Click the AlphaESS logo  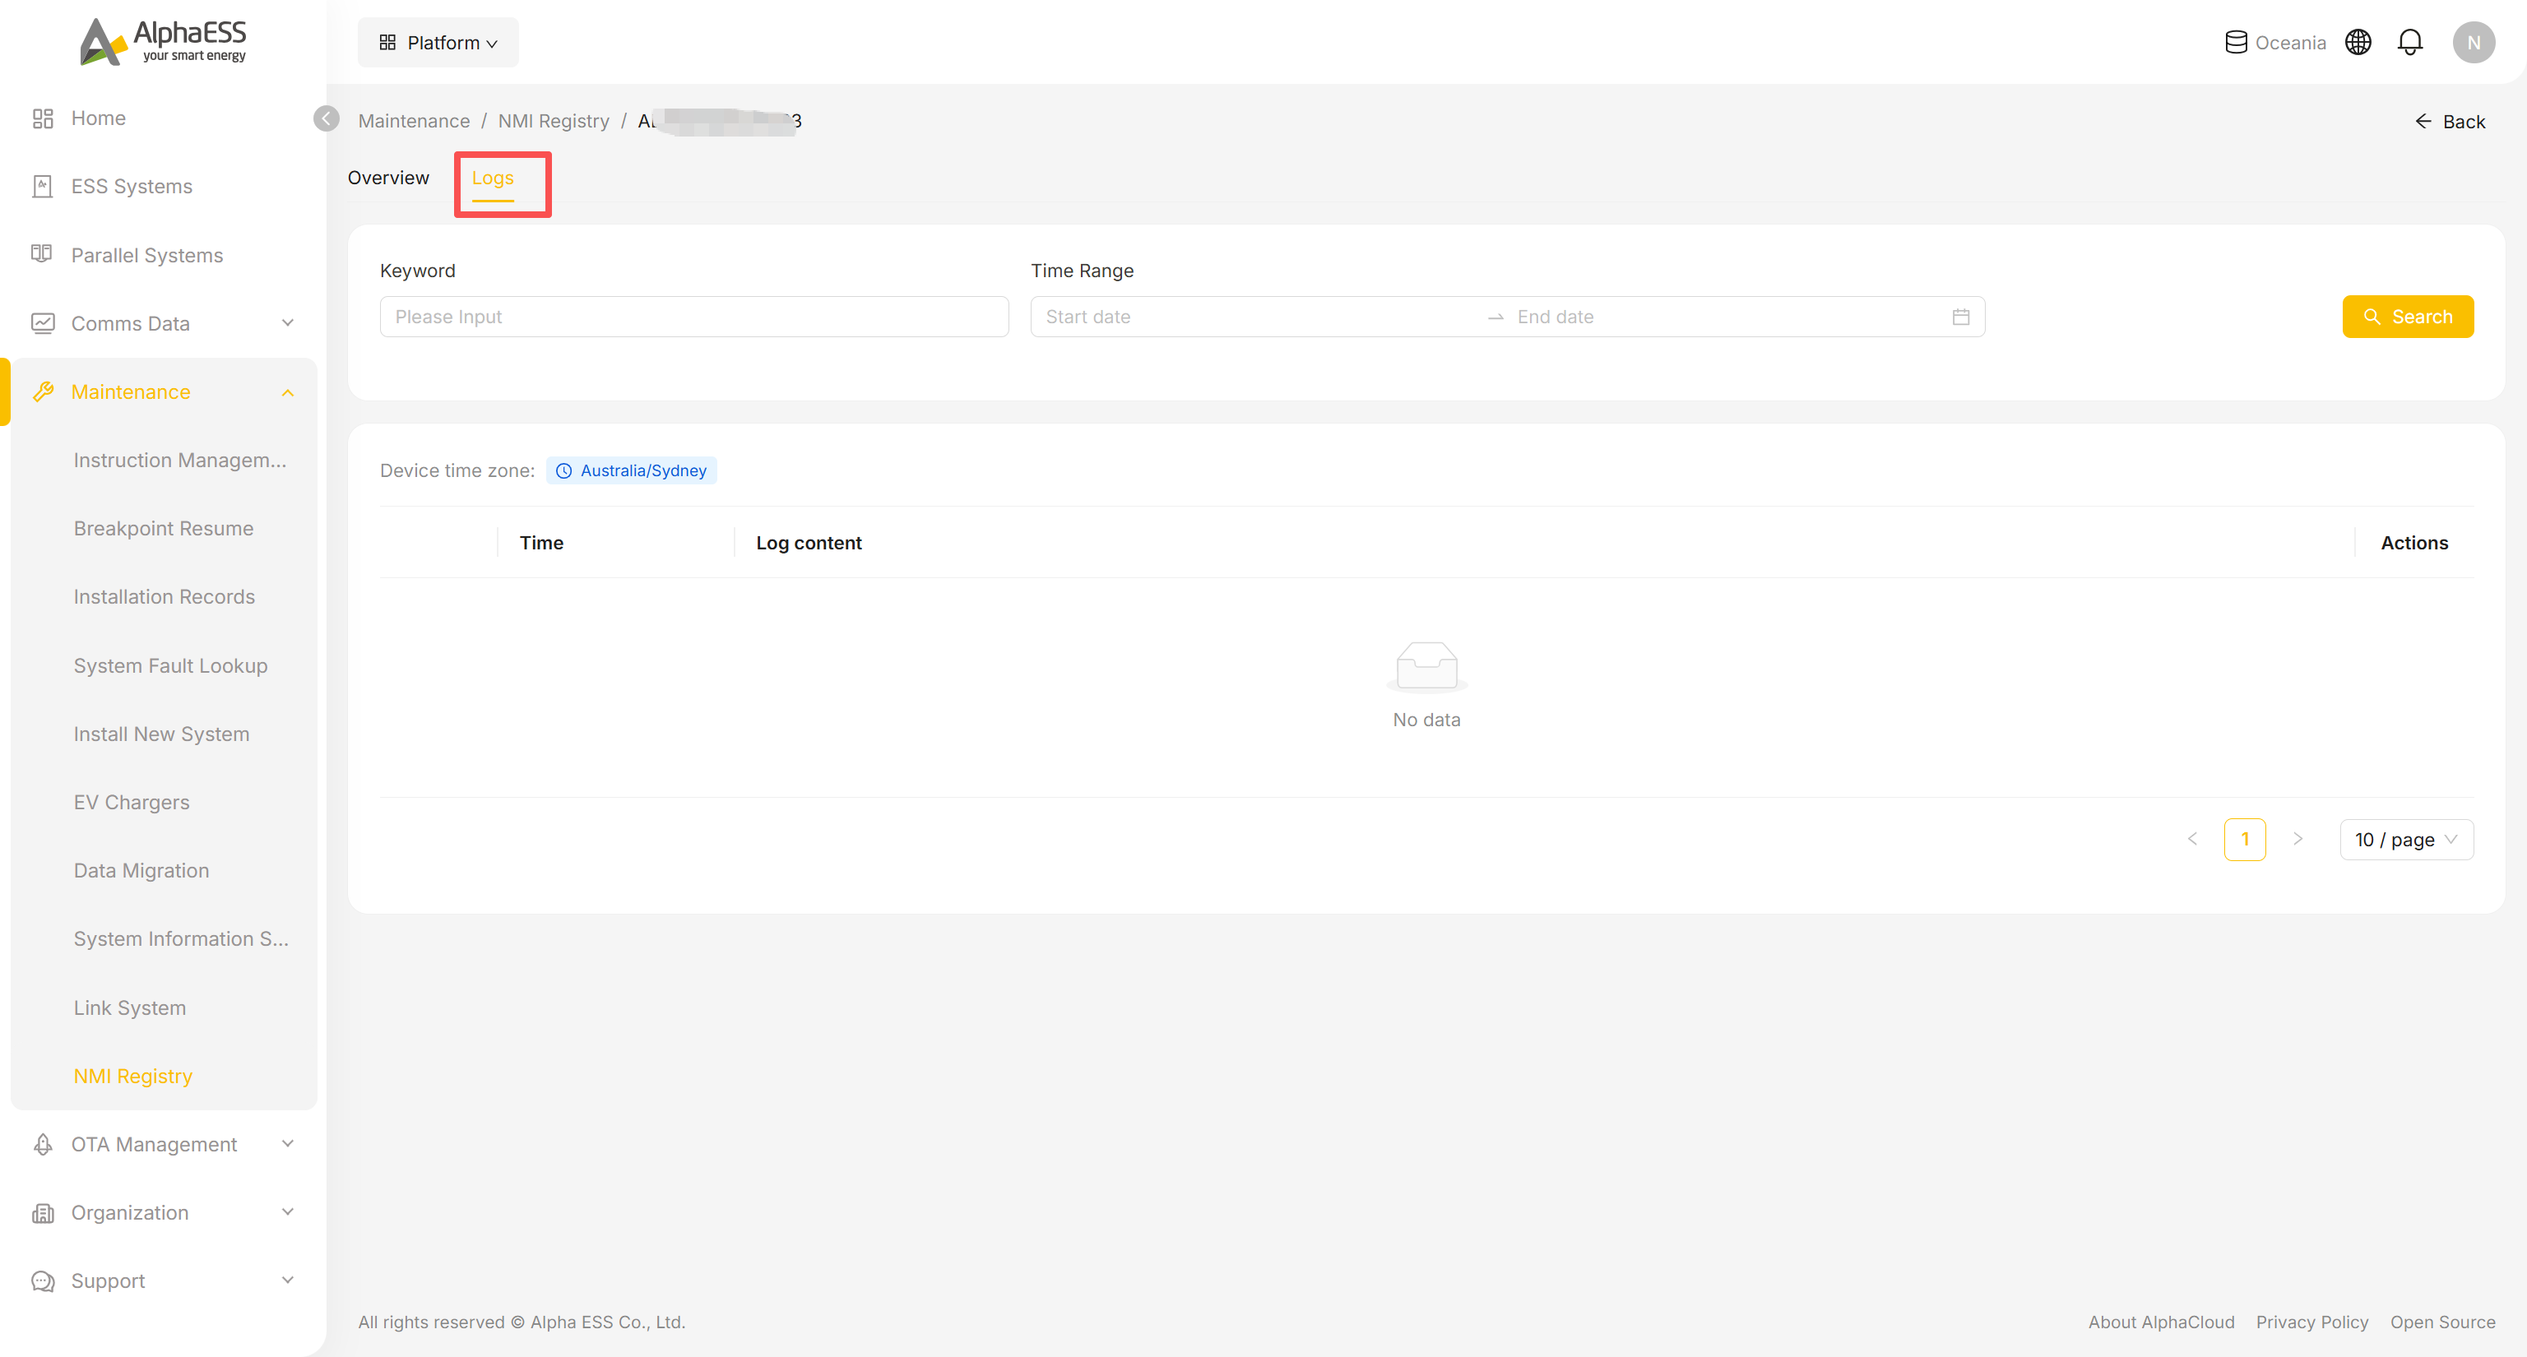(163, 41)
